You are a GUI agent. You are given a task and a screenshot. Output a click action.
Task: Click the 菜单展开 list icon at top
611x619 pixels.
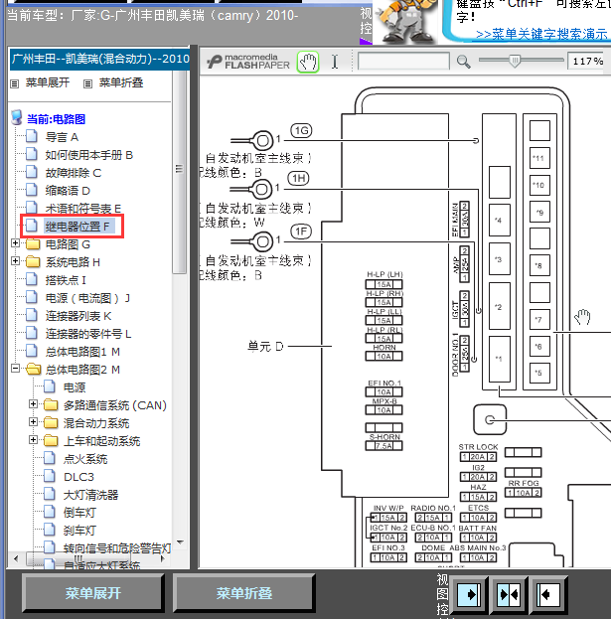tap(15, 83)
